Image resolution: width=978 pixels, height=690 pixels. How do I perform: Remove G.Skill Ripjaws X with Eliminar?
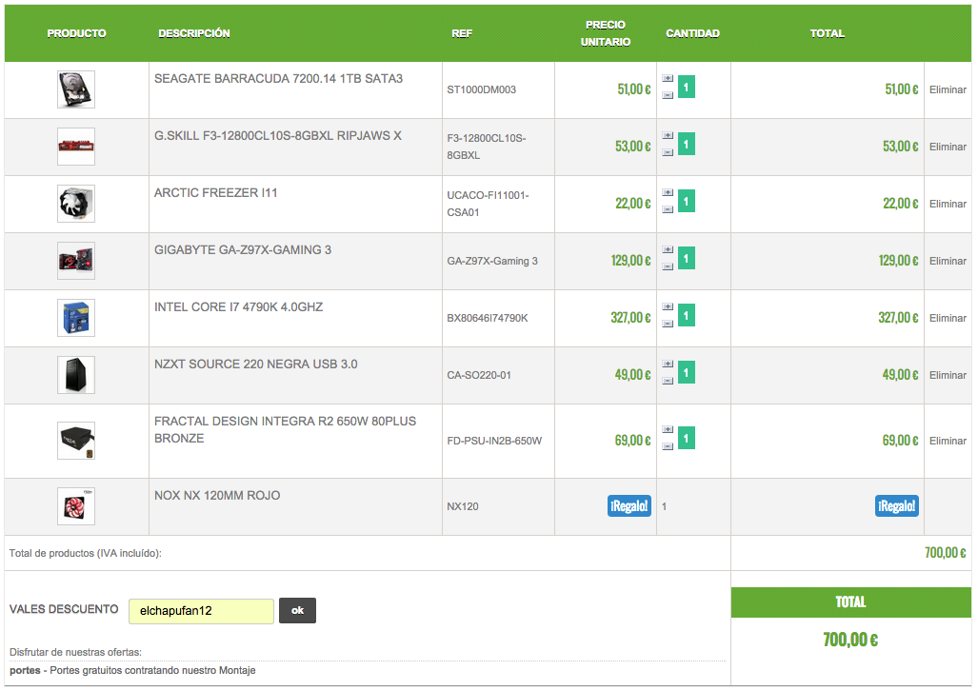948,148
